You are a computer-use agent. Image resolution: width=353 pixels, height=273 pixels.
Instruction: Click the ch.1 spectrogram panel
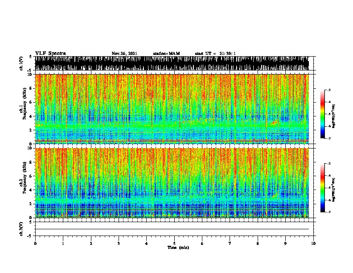172,109
